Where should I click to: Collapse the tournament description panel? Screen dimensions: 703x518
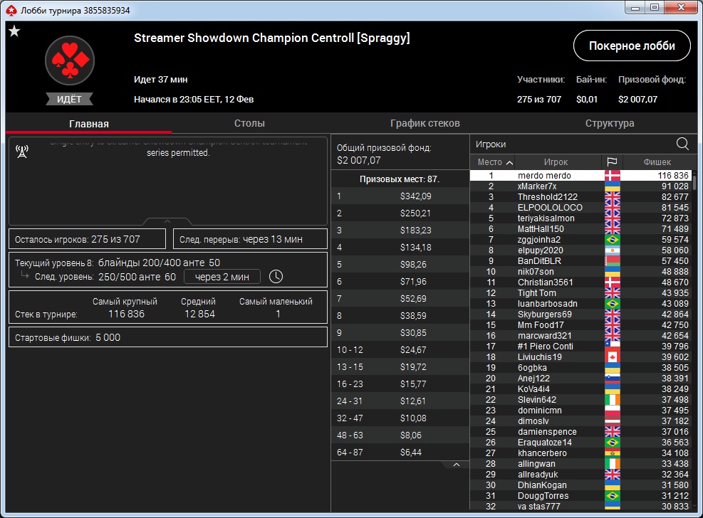tap(167, 221)
